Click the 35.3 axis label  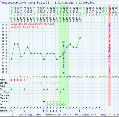4,72
